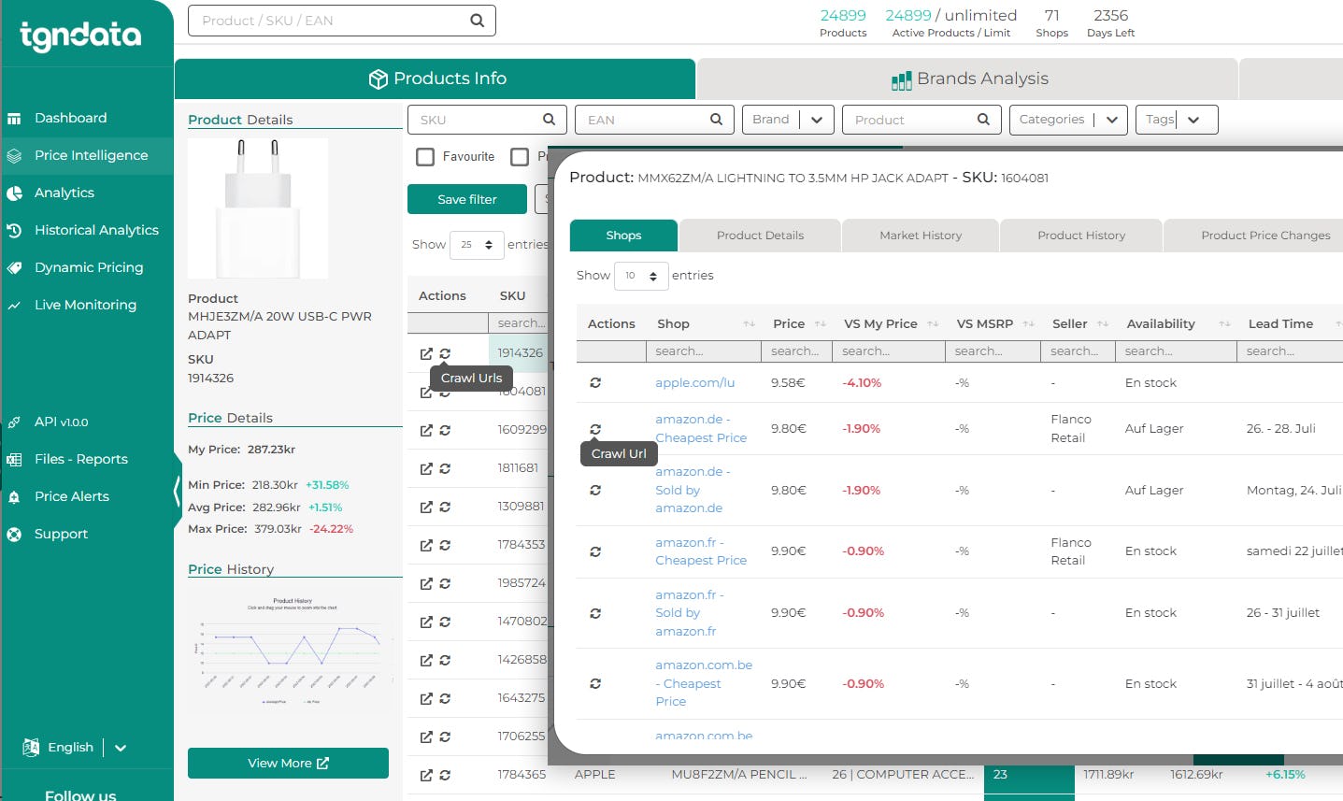Expand the English language dropdown

click(121, 748)
